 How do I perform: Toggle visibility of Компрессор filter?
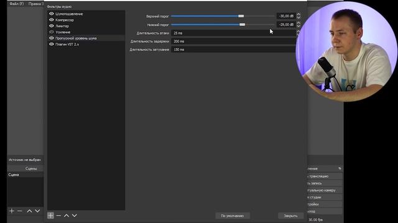click(x=51, y=20)
